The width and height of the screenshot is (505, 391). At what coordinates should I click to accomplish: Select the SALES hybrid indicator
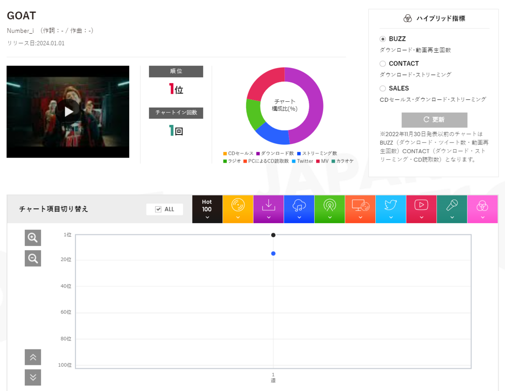coord(383,88)
